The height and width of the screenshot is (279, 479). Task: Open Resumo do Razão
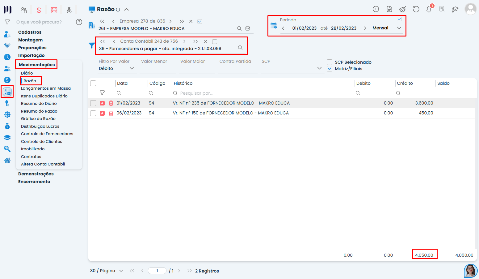click(x=39, y=111)
